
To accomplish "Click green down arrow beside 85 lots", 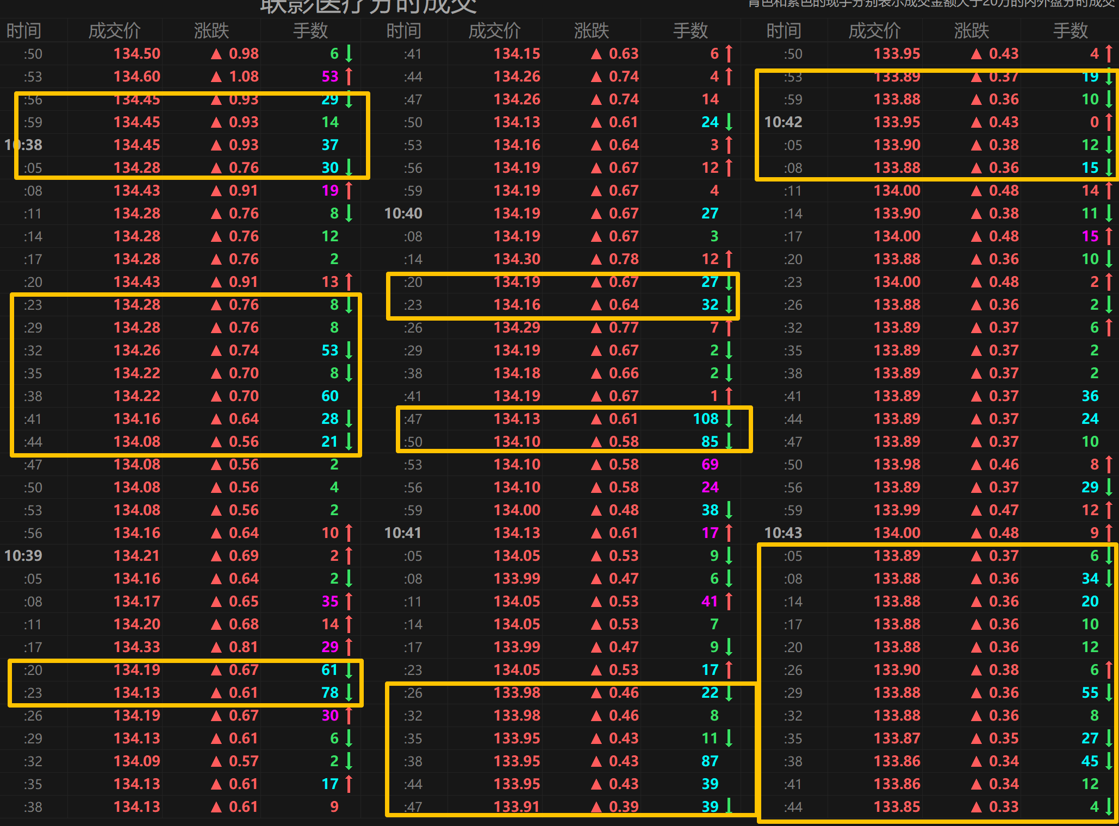I will pyautogui.click(x=729, y=442).
